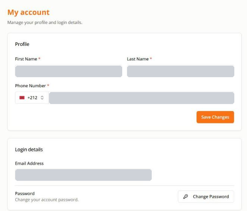Click the Email Address label

pos(29,163)
